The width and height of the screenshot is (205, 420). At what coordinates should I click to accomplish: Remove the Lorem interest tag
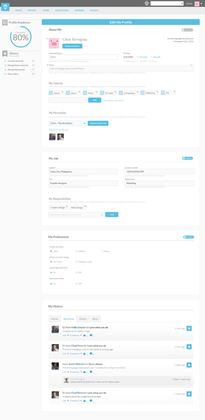click(x=62, y=92)
